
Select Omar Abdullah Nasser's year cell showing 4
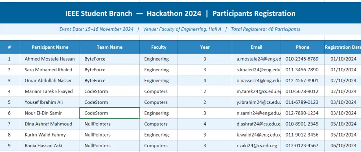point(205,81)
